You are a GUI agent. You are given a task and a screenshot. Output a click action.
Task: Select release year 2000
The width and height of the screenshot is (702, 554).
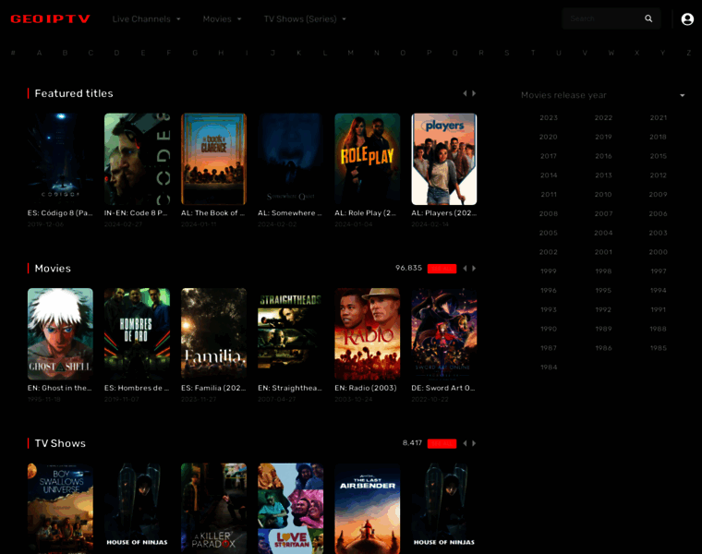click(x=658, y=252)
